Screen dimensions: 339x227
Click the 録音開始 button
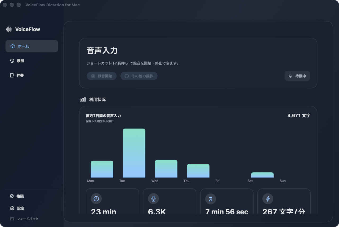tap(101, 76)
